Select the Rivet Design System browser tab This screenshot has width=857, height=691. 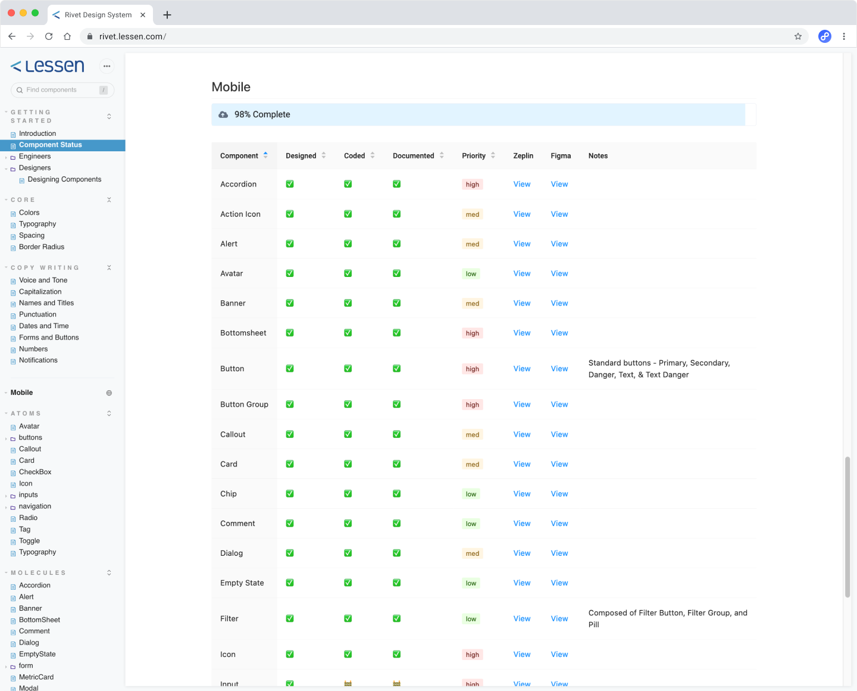tap(98, 15)
